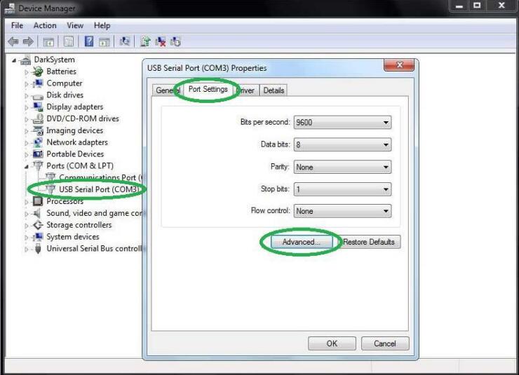Collapse the DarkSystem root node
519x375 pixels.
click(14, 60)
